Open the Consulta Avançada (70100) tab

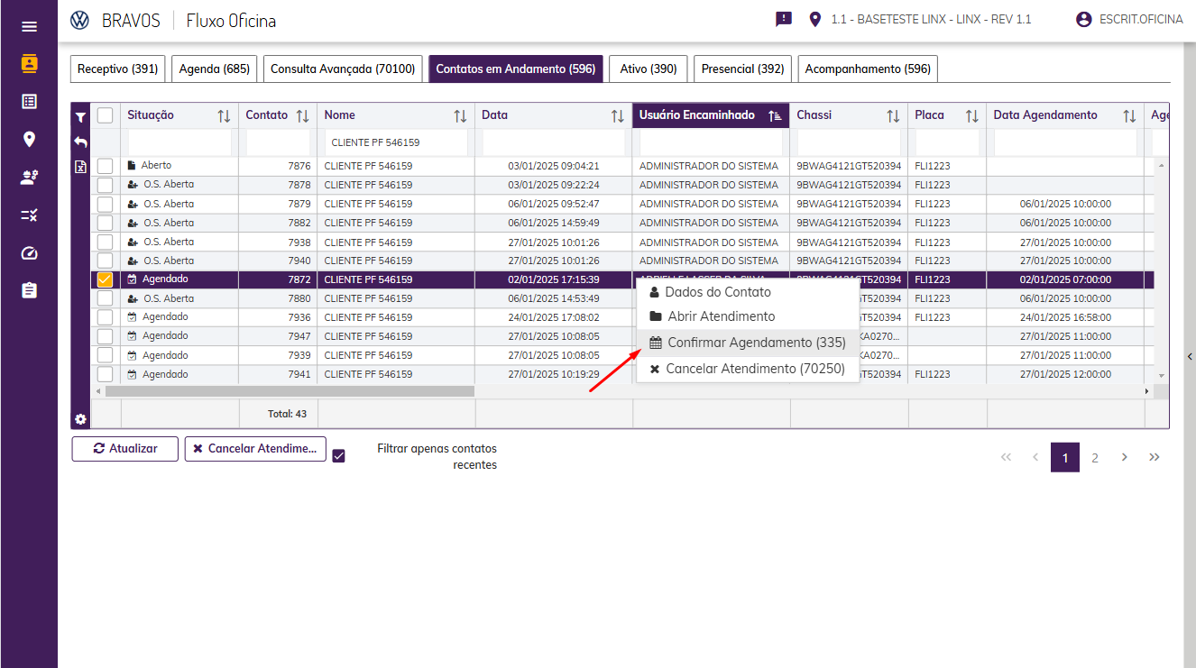pos(343,69)
